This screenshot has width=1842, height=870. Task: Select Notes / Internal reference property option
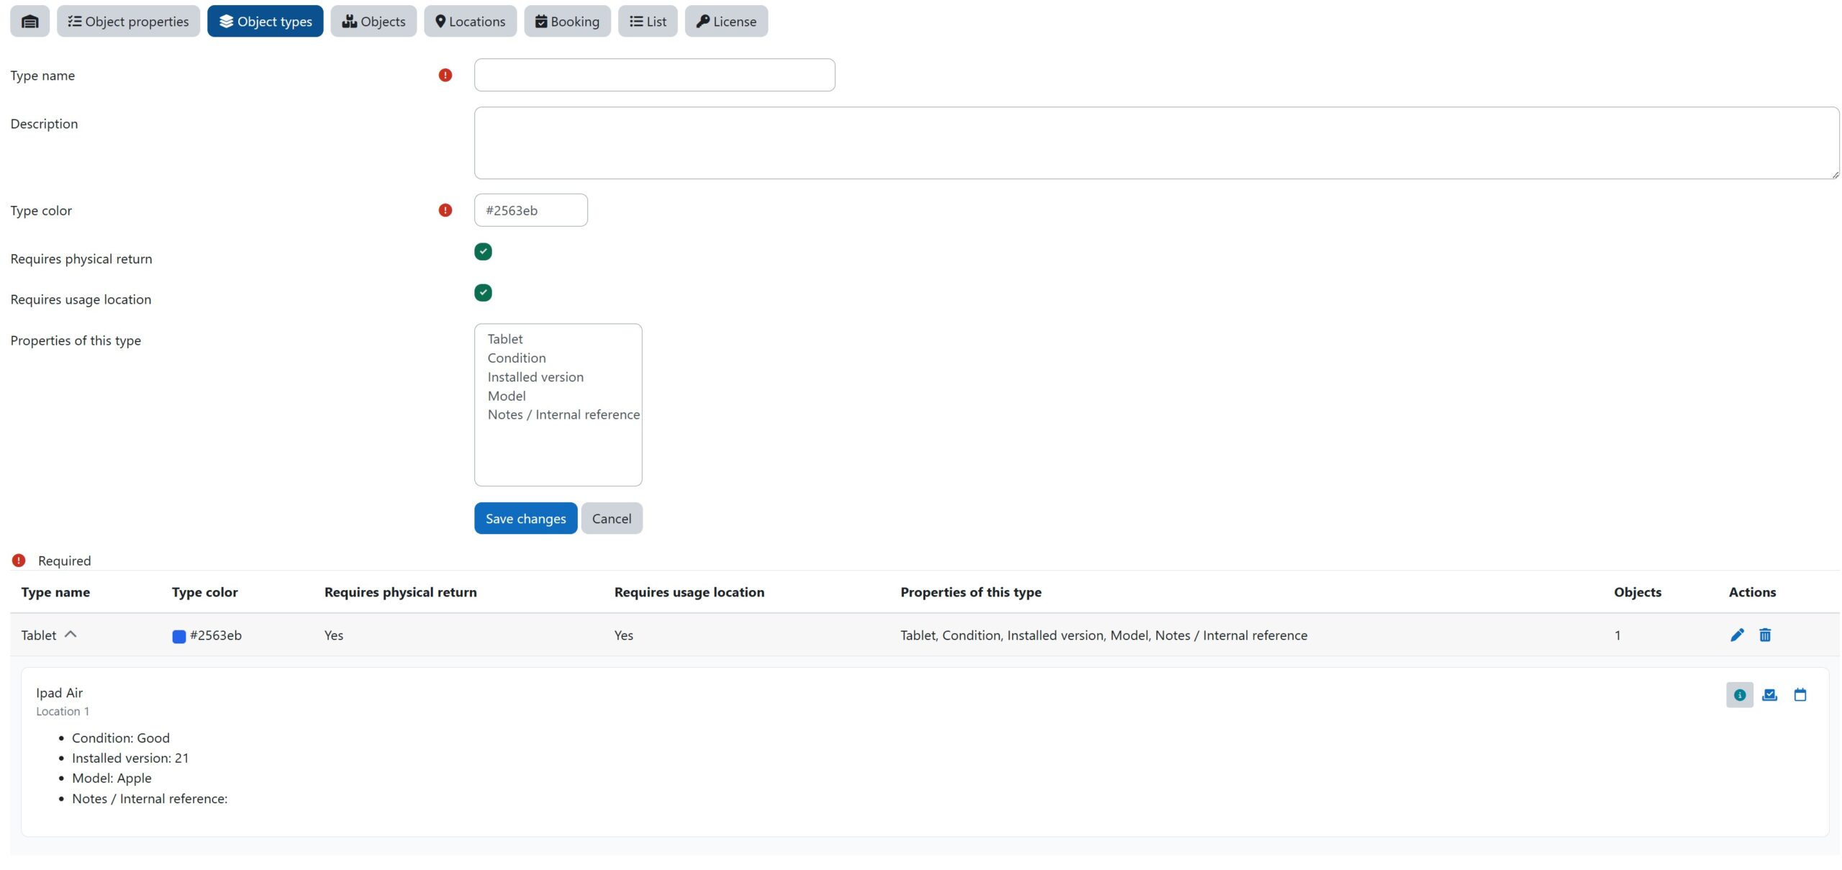click(x=563, y=415)
